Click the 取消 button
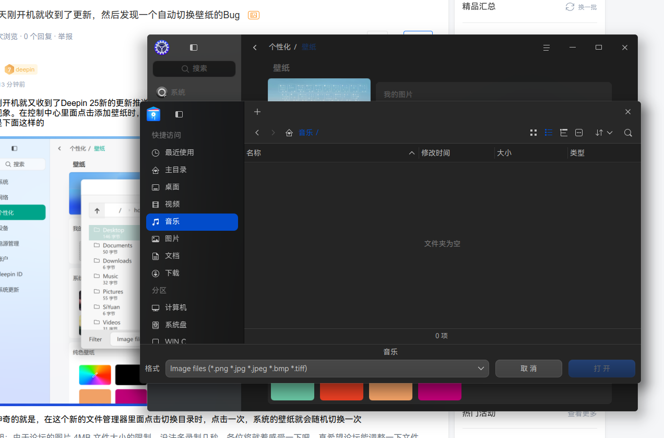664x438 pixels. click(x=529, y=369)
